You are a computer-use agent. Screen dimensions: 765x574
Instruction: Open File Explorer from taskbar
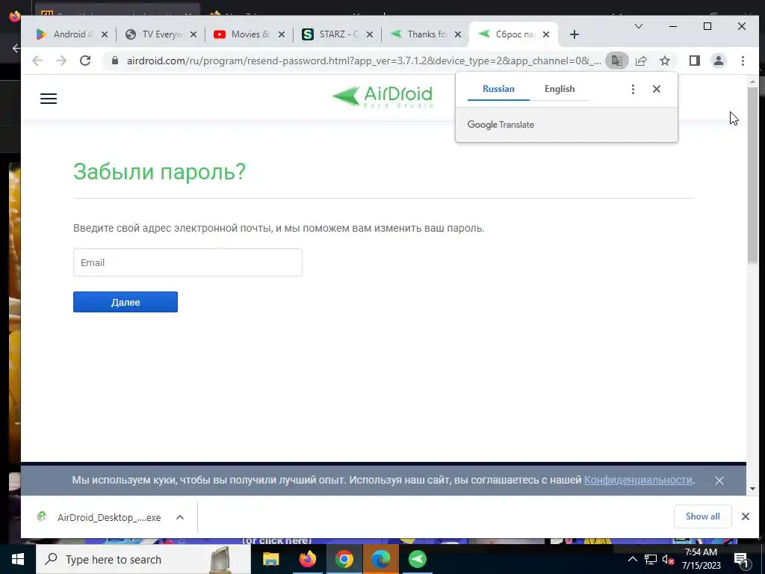tap(270, 559)
